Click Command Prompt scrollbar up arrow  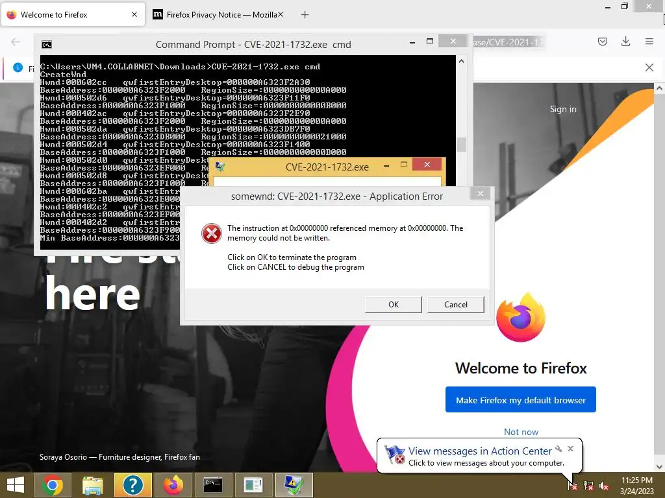coord(462,62)
